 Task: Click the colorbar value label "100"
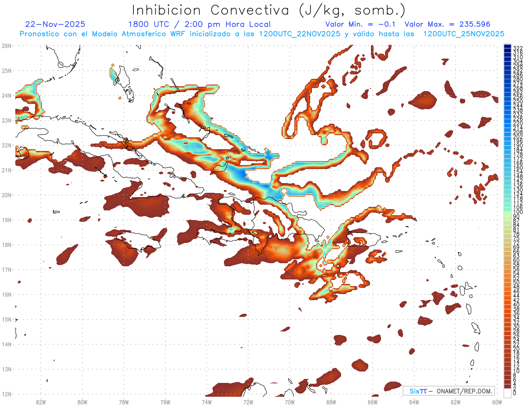[518, 213]
